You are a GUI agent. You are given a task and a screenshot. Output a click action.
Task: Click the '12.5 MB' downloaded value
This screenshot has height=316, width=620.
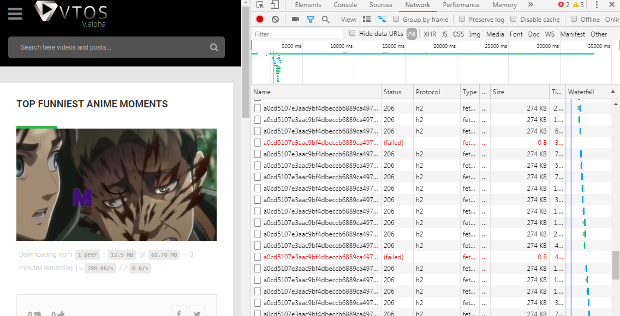[x=122, y=254]
